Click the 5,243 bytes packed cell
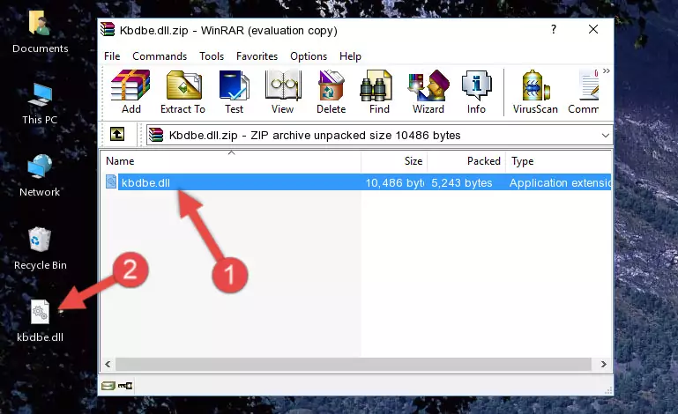The image size is (678, 414). [462, 183]
